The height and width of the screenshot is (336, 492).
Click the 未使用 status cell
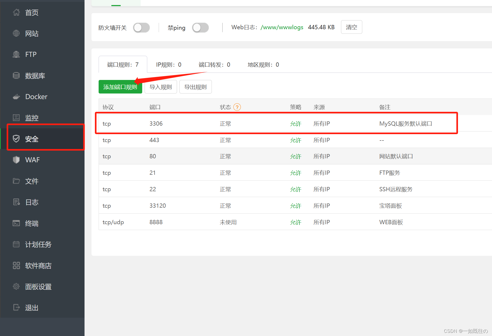pyautogui.click(x=228, y=222)
